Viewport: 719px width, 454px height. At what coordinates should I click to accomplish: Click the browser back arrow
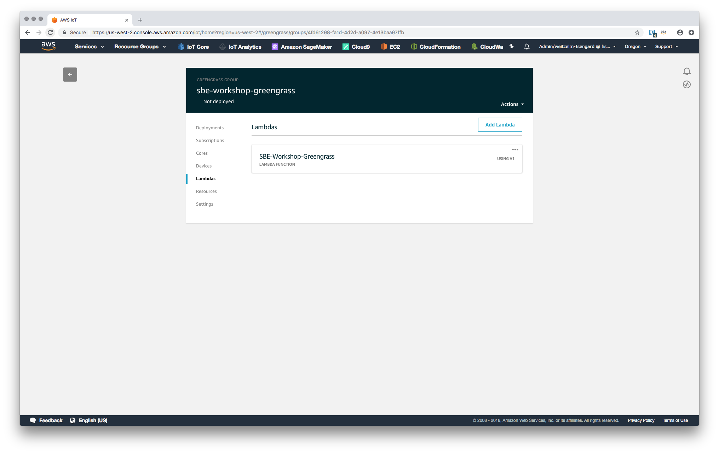pyautogui.click(x=28, y=33)
